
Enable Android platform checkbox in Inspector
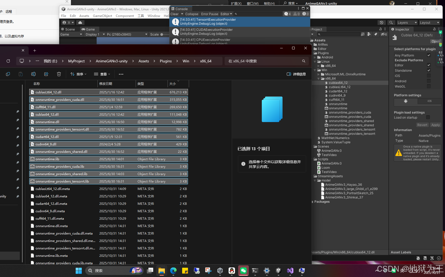[429, 81]
